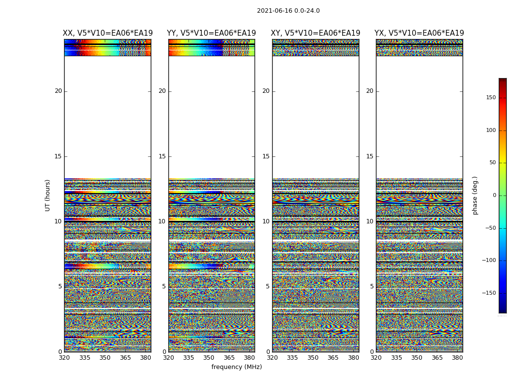Click the 'XX, V5*V10=EA06*EA19' panel title
The image size is (514, 391).
pos(108,33)
